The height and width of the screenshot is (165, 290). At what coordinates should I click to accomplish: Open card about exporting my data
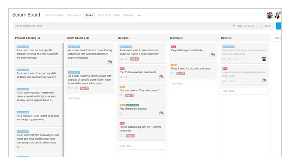pos(38,75)
